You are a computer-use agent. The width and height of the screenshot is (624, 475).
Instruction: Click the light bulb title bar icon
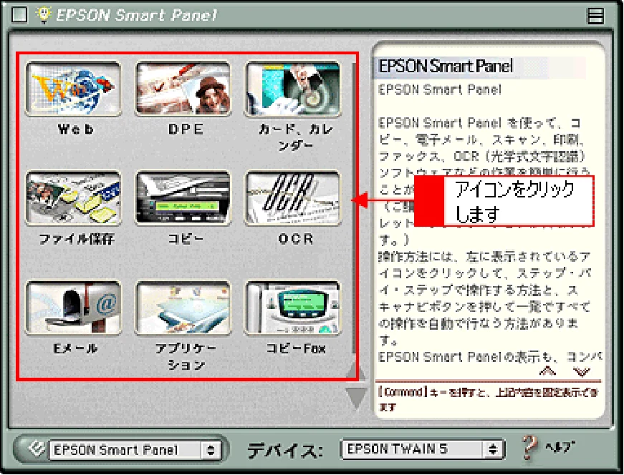click(44, 15)
